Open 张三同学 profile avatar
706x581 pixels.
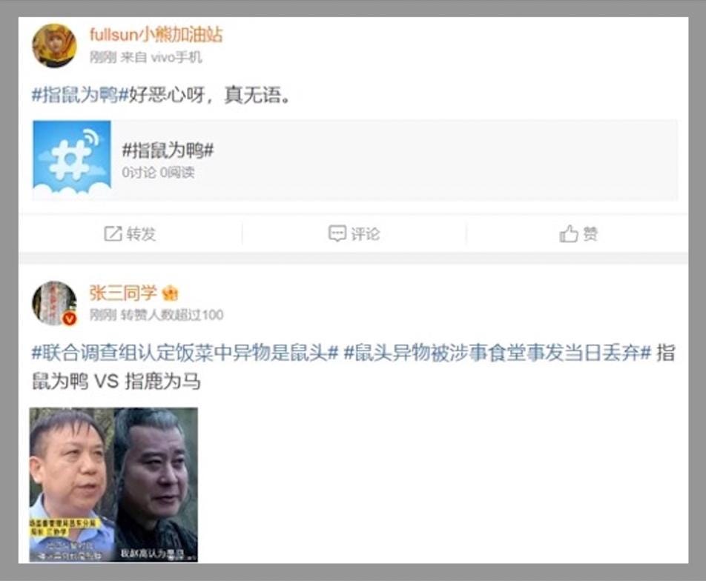(54, 303)
